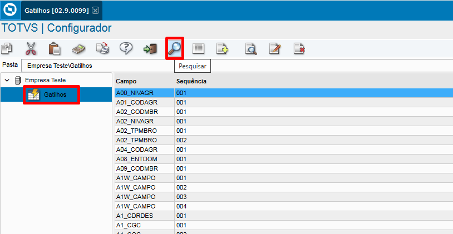
Task: Click the 001 sequence in the A01_CODAGR row
Action: [181, 102]
